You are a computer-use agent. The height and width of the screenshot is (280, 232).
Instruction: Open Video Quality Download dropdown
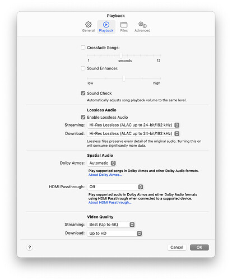coord(115,233)
